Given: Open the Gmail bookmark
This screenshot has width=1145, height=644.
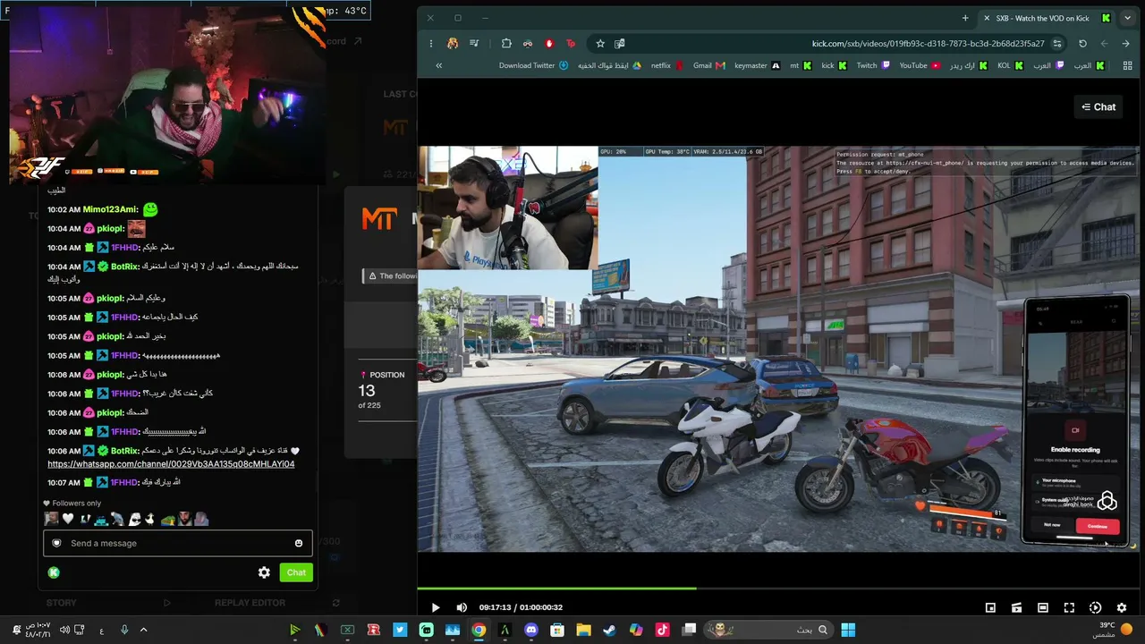Looking at the screenshot, I should point(708,65).
